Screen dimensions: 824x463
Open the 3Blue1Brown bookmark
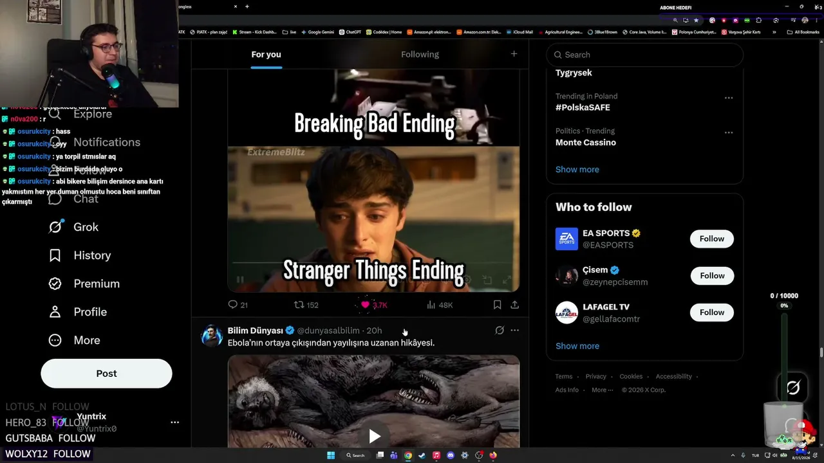[601, 32]
